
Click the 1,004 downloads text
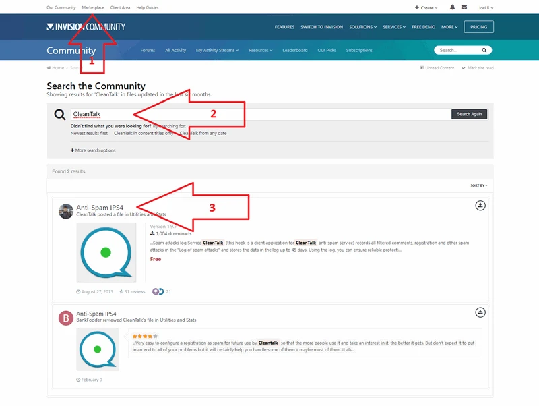tap(171, 233)
